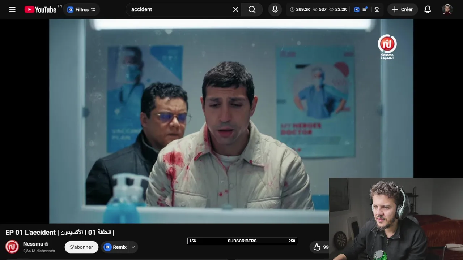This screenshot has height=260, width=463.
Task: Open the notifications bell
Action: (428, 9)
